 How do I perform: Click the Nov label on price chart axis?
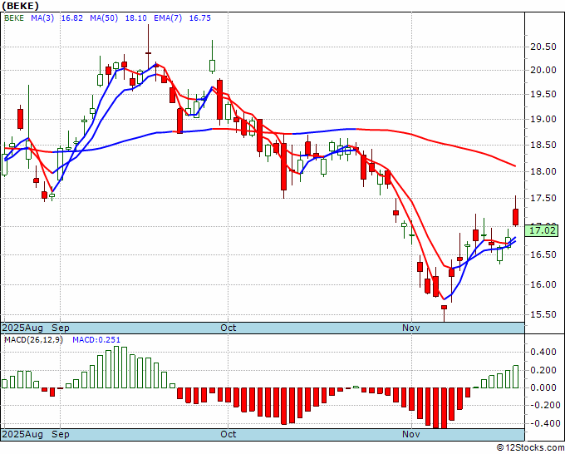[411, 328]
